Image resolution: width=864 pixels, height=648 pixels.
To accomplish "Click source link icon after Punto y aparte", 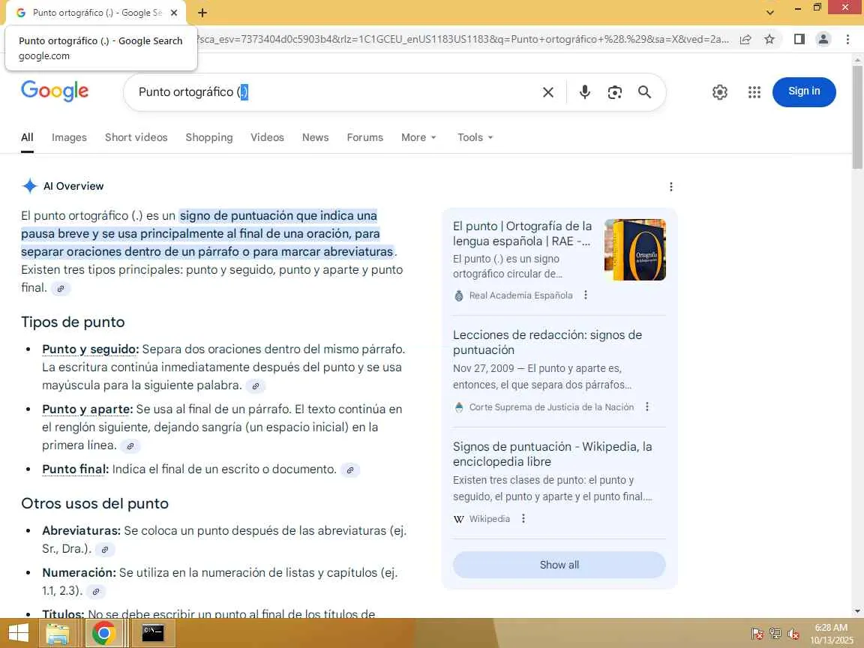I will pos(130,445).
